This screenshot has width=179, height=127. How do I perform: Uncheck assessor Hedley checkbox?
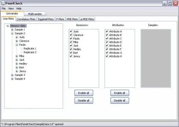tap(71, 49)
